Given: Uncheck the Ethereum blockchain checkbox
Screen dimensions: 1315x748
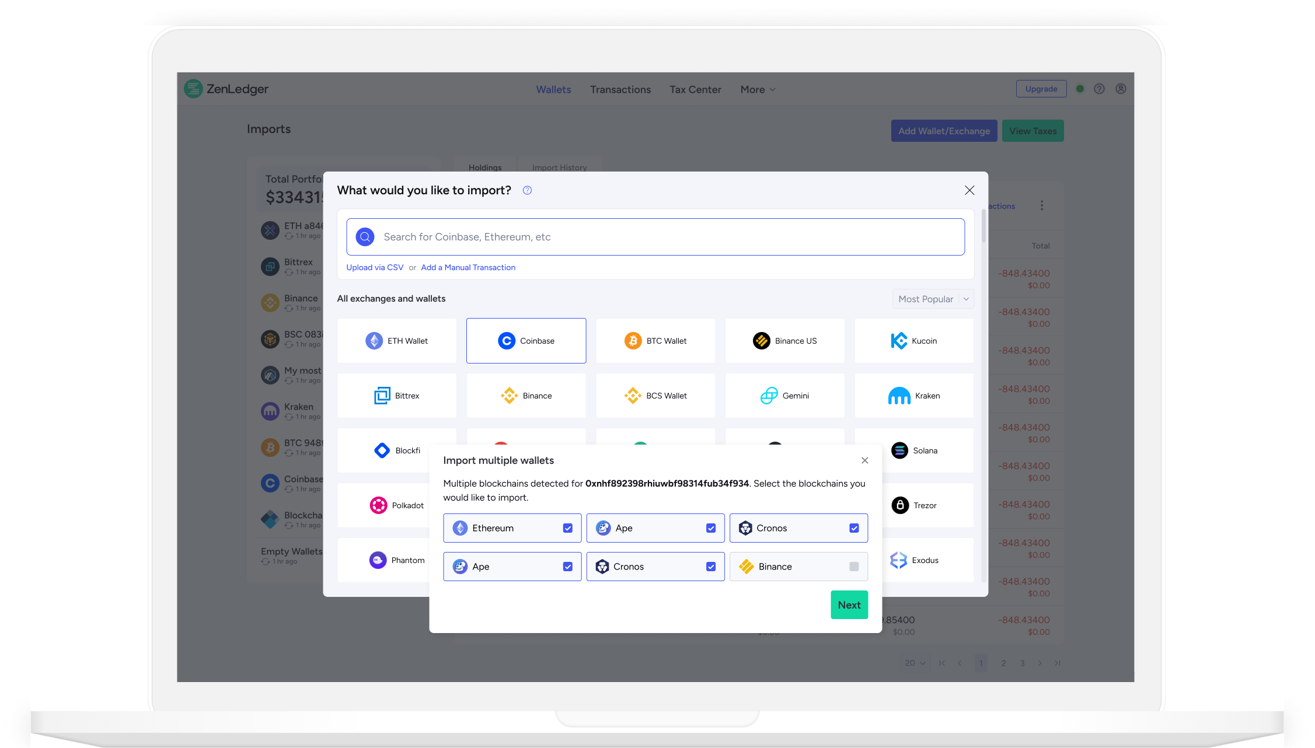Looking at the screenshot, I should tap(567, 528).
